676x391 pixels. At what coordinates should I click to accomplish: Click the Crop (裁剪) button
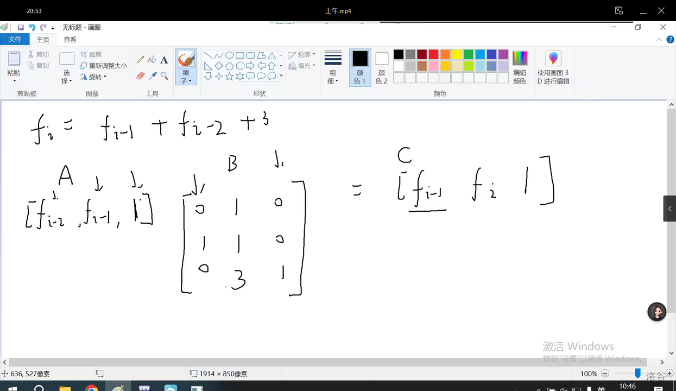point(91,54)
